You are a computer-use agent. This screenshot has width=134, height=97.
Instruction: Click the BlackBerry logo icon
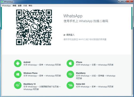tap(70, 74)
